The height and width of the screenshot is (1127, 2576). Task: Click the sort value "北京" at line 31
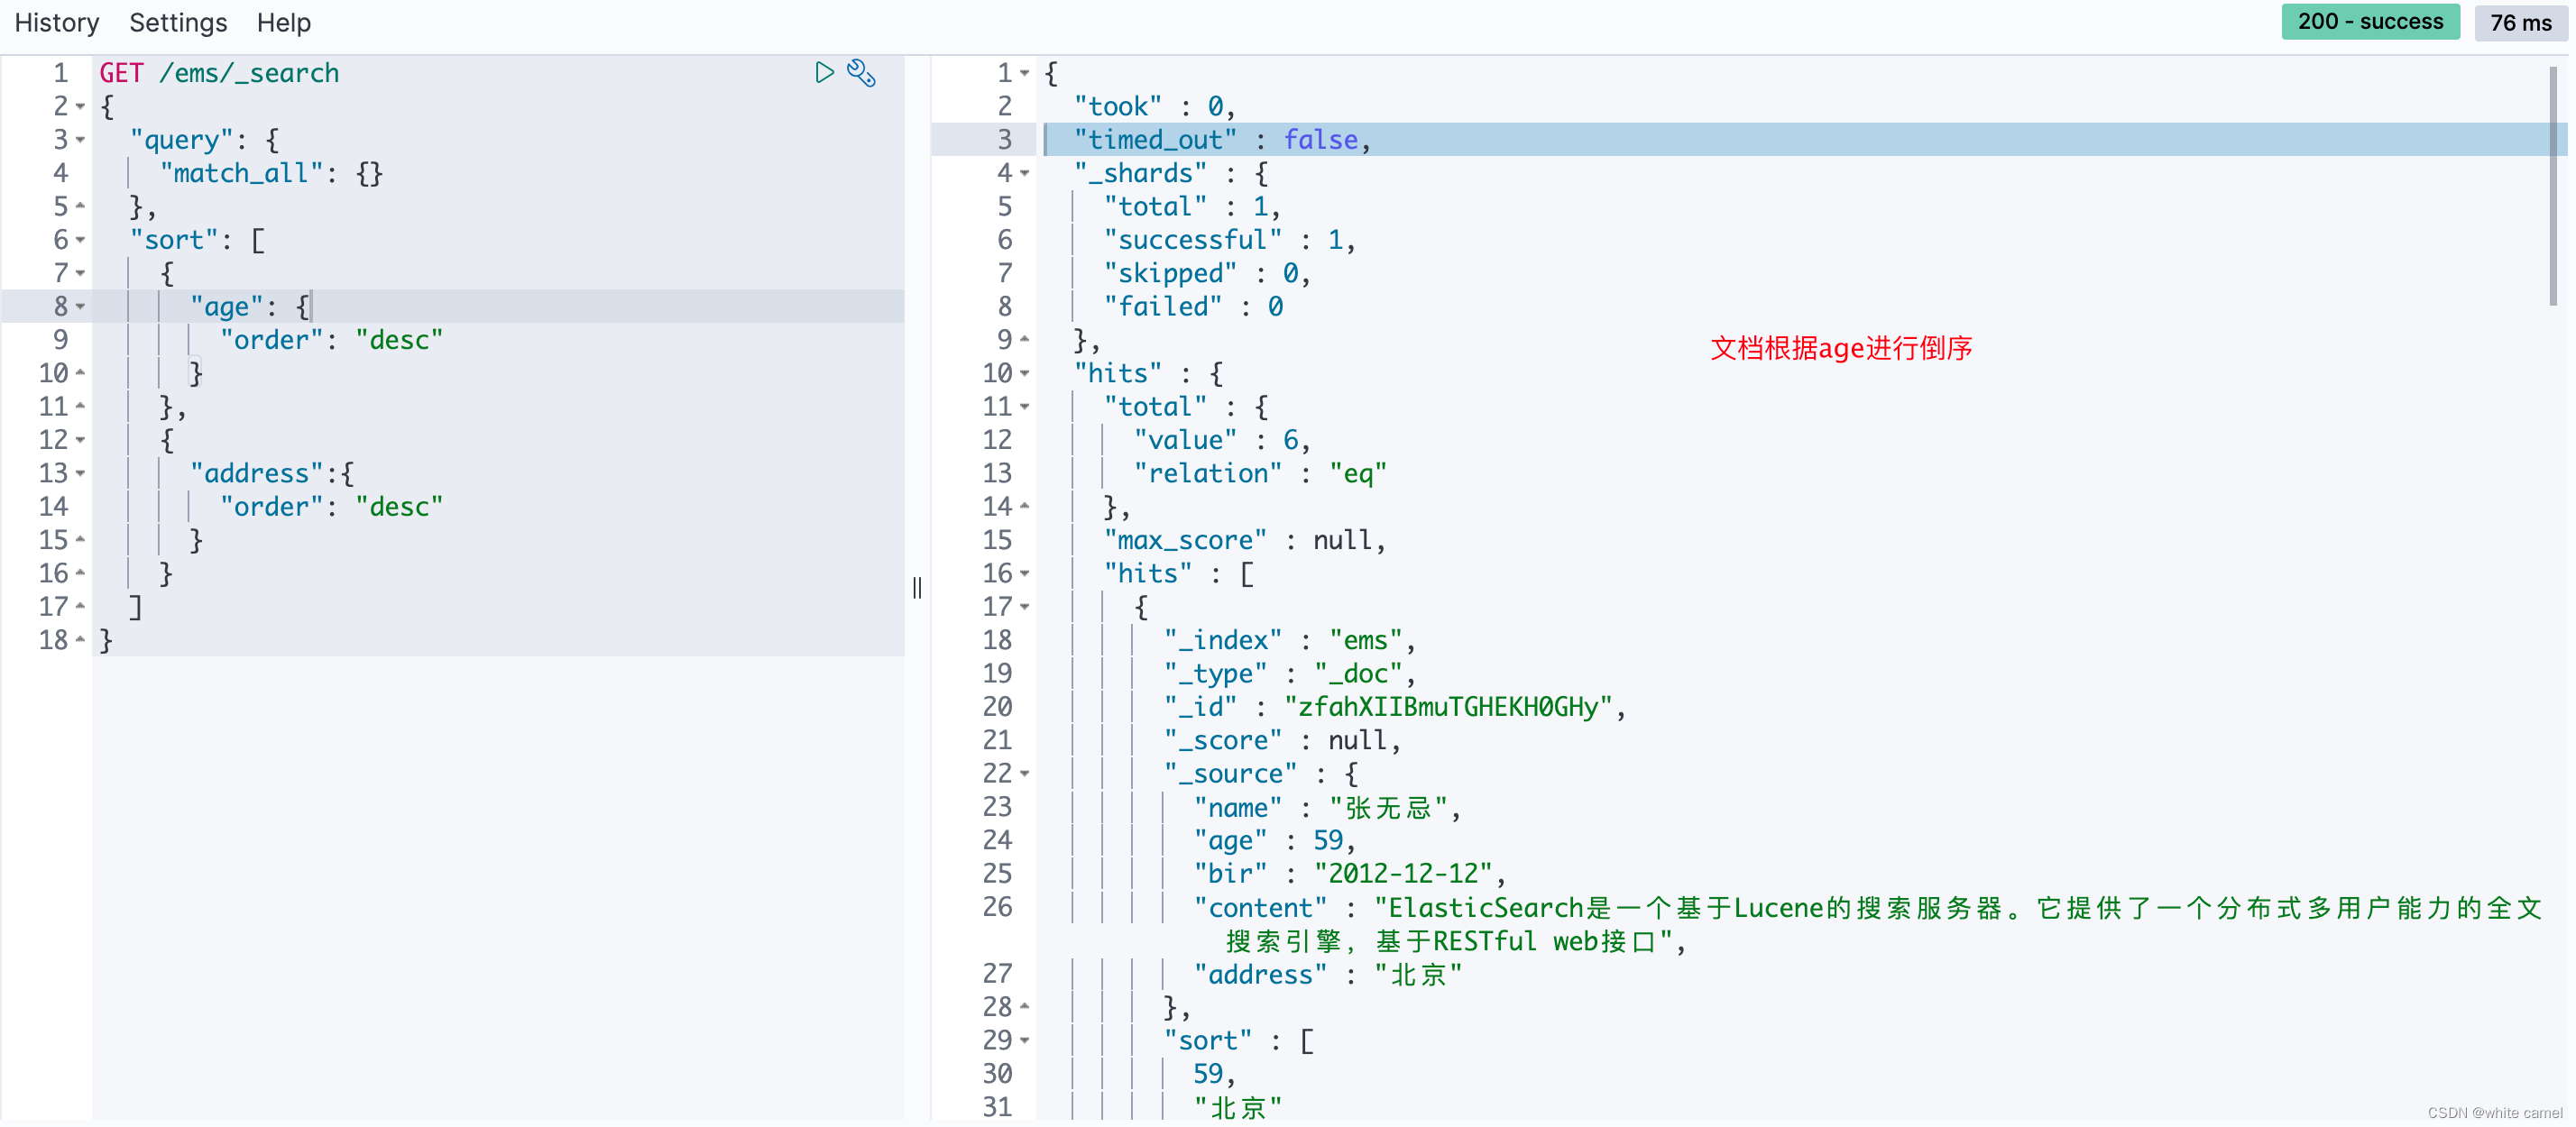[1238, 1107]
